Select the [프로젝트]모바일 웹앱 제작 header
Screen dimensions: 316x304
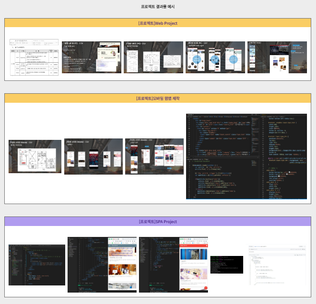158,98
